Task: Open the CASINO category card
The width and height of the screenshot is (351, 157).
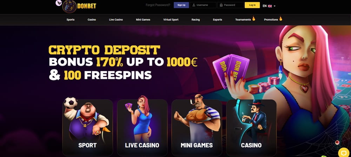Action: (x=251, y=128)
